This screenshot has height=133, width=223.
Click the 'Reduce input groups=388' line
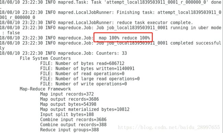tap(69, 130)
